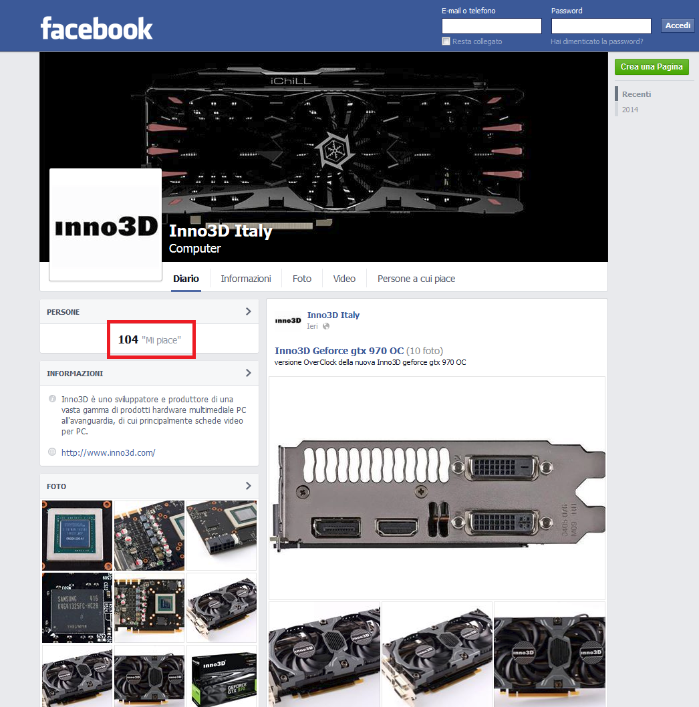Click the Accedi login button
The height and width of the screenshot is (707, 699).
pyautogui.click(x=678, y=25)
